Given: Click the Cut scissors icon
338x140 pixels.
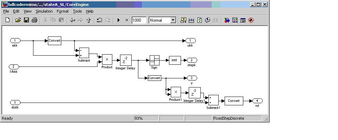Looking at the screenshot, I should (x=45, y=20).
